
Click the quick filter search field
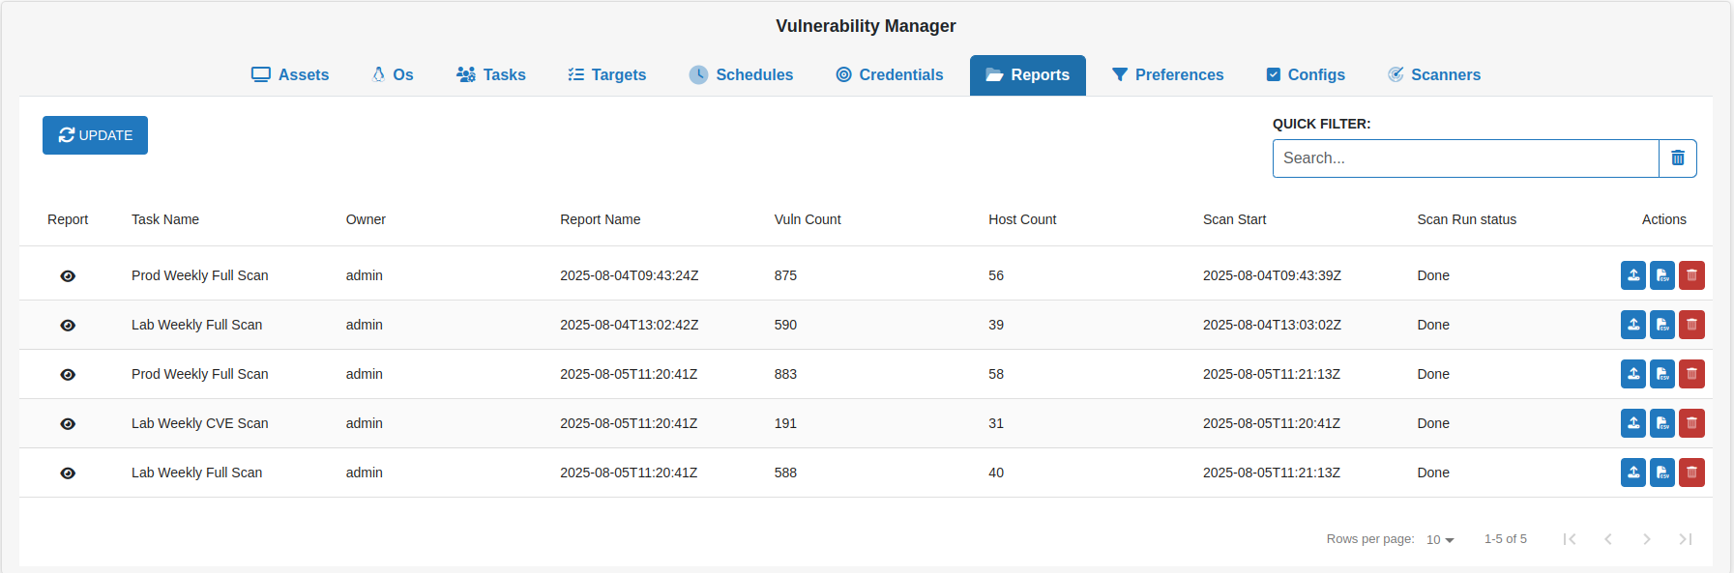click(1465, 158)
